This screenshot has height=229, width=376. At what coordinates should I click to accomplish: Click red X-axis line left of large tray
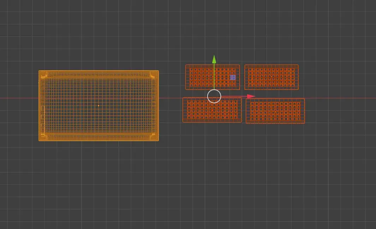pyautogui.click(x=18, y=98)
